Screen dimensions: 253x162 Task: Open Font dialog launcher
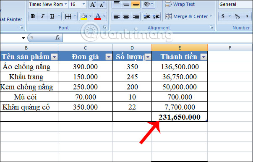tap(105, 27)
